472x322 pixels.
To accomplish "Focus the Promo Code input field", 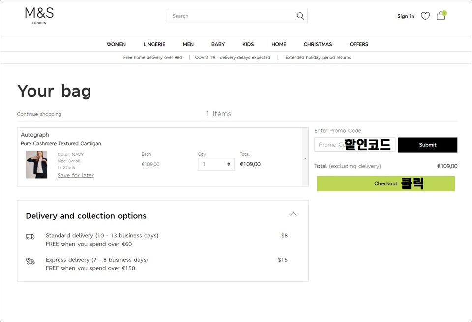I will point(354,145).
